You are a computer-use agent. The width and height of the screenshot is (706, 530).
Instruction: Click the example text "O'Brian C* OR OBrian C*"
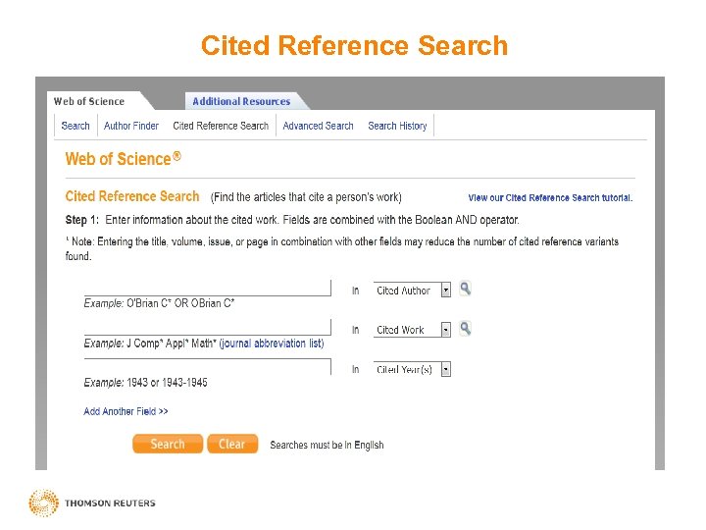coord(180,303)
